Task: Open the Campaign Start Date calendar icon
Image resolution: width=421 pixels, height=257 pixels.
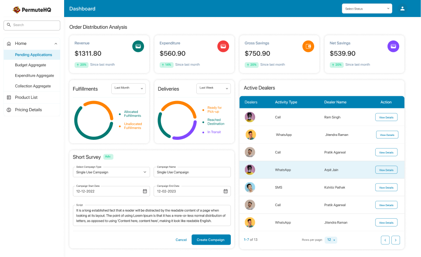Action: 145,191
